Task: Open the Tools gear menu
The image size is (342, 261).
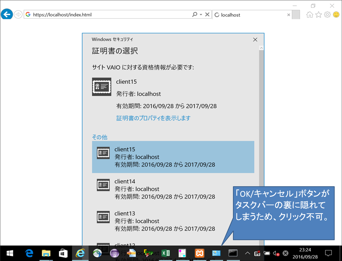Action: click(x=327, y=15)
